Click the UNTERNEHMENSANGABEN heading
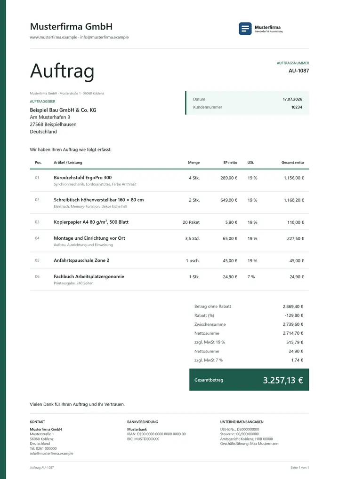The width and height of the screenshot is (339, 479). [242, 422]
